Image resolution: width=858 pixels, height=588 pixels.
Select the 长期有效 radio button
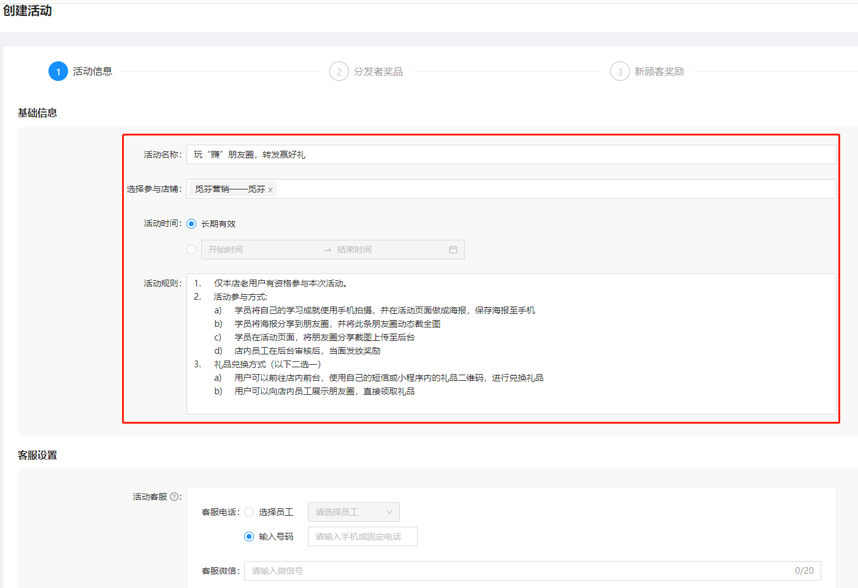191,223
